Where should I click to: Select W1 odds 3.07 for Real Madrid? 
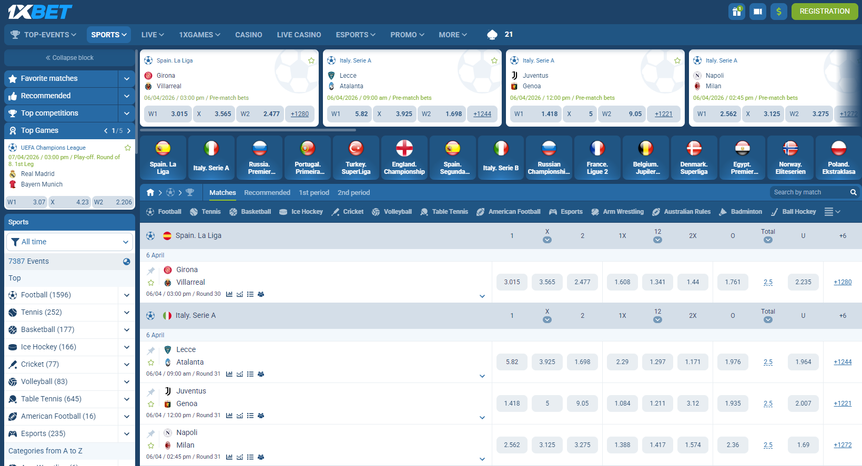tap(26, 202)
